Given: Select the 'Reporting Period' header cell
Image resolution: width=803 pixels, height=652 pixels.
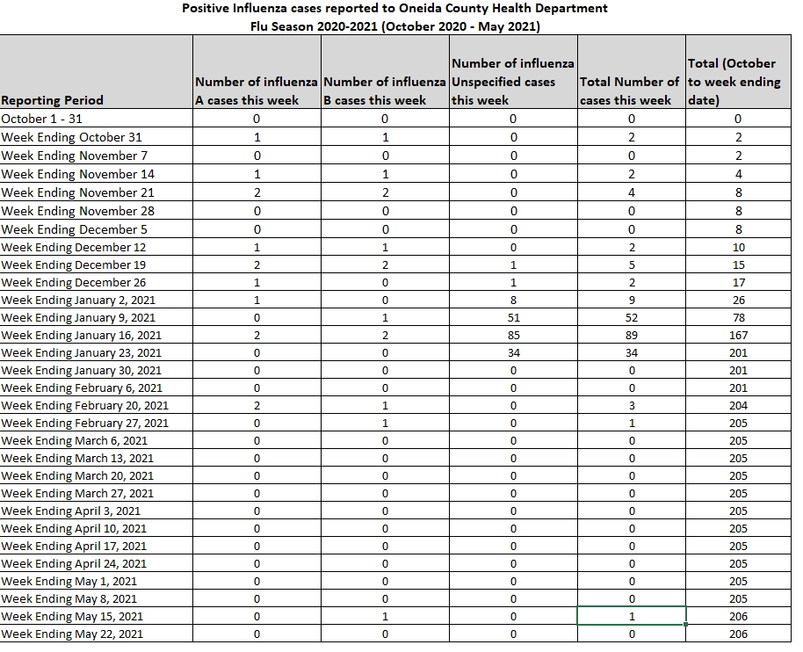Looking at the screenshot, I should pos(97,72).
